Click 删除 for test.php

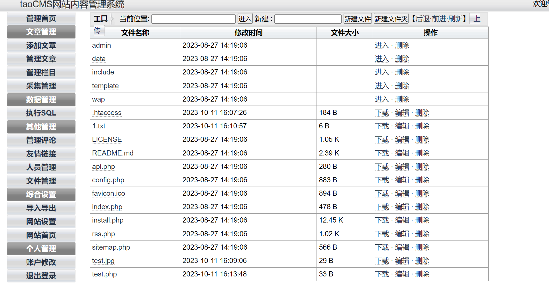[422, 274]
